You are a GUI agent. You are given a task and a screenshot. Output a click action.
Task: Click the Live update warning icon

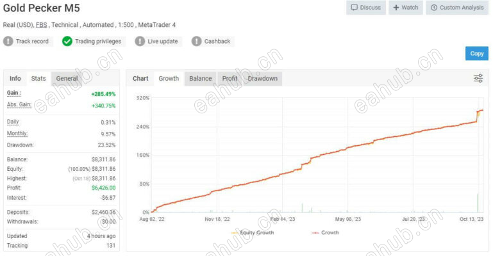coord(140,42)
